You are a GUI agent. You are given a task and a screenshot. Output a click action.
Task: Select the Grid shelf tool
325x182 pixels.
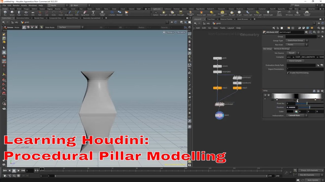tap(33, 13)
